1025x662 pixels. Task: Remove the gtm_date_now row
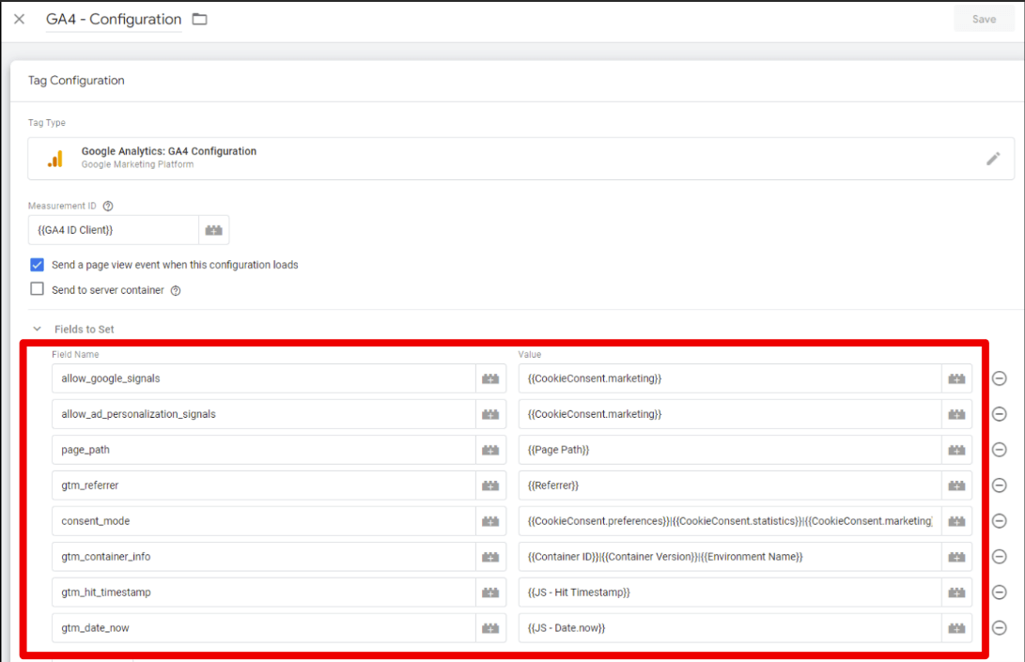click(999, 628)
